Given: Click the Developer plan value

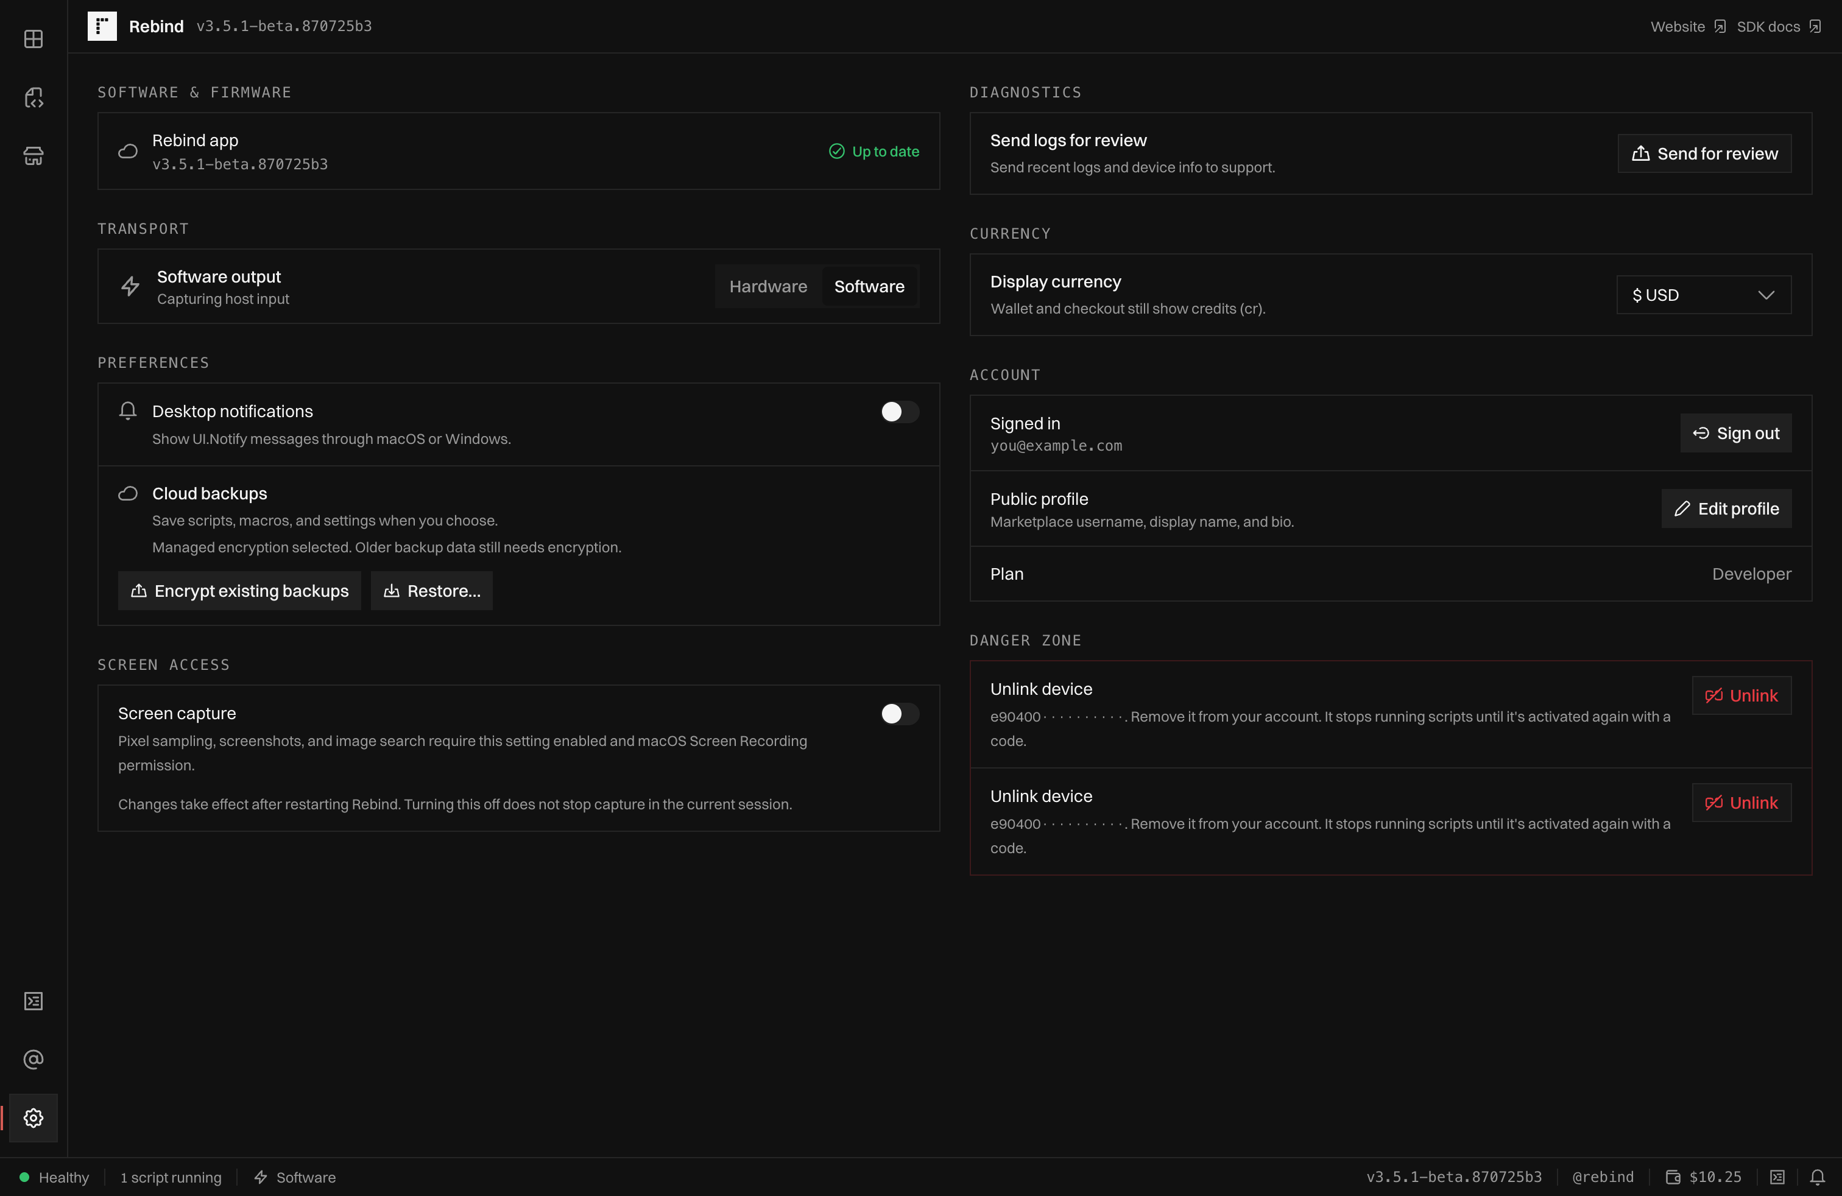Looking at the screenshot, I should pos(1751,574).
